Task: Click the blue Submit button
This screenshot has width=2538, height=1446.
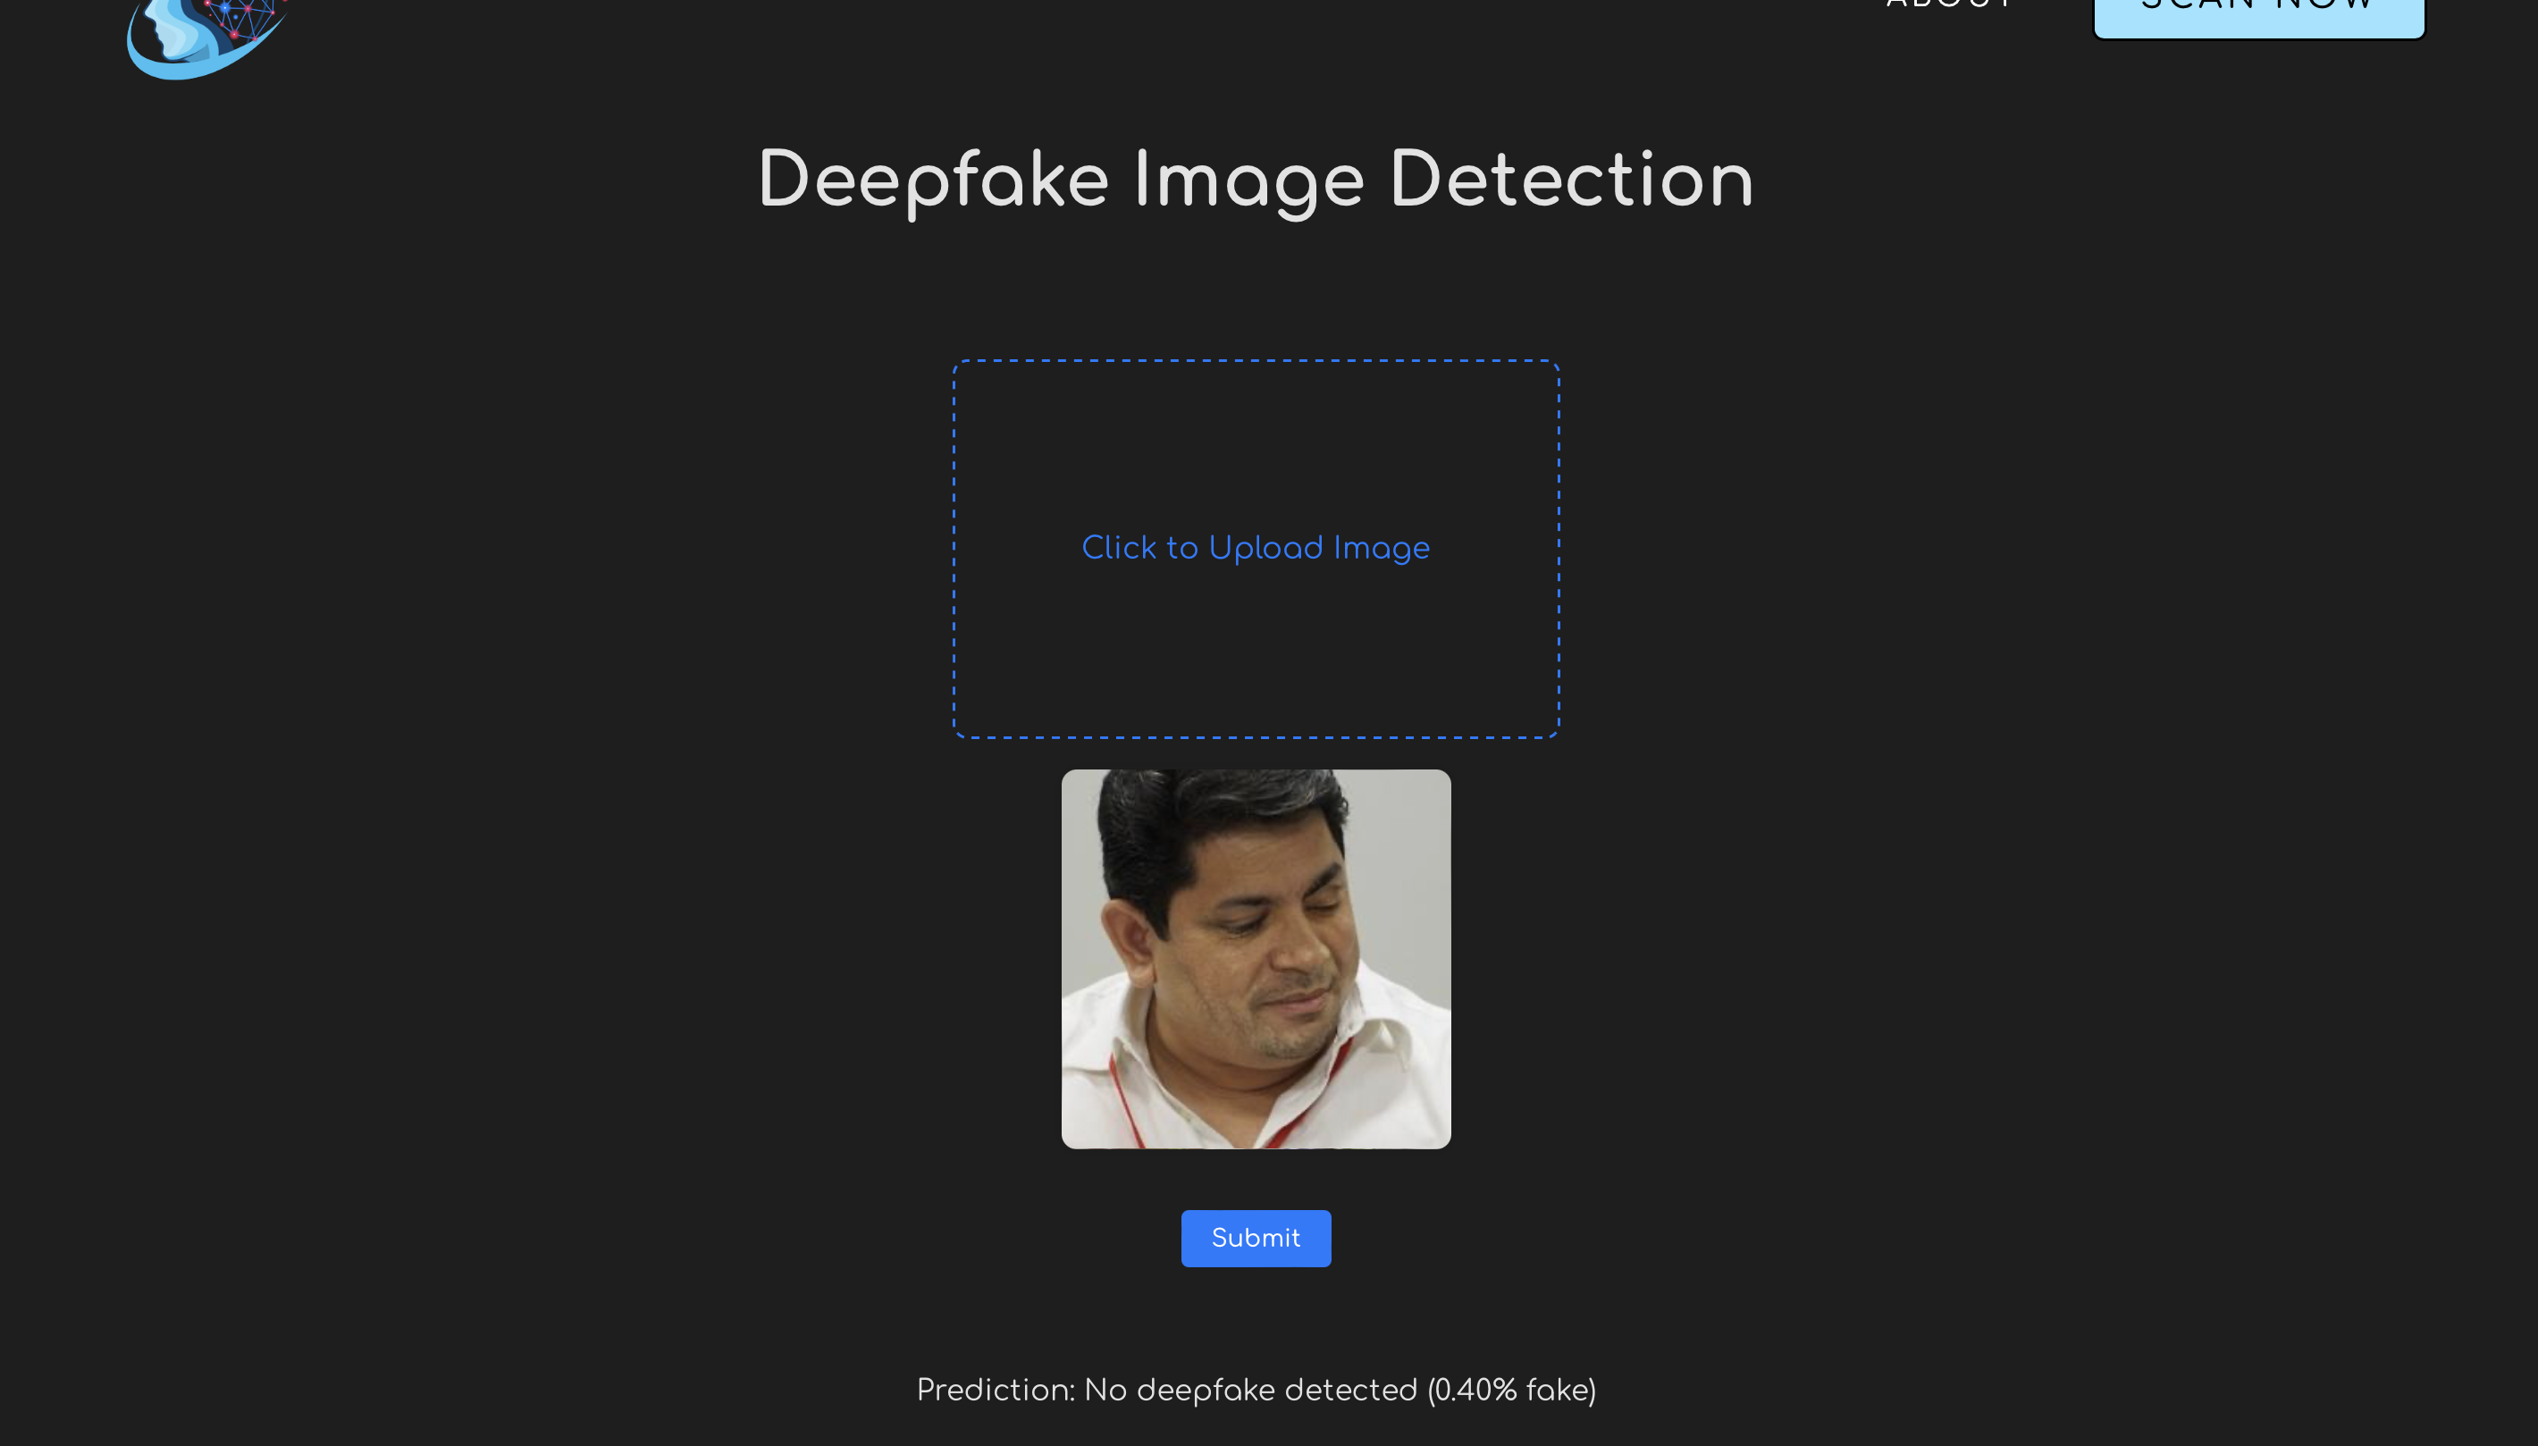Action: tap(1255, 1238)
